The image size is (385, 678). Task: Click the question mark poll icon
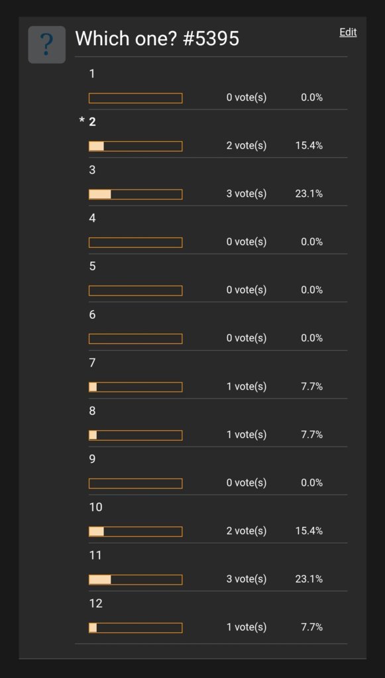point(46,44)
